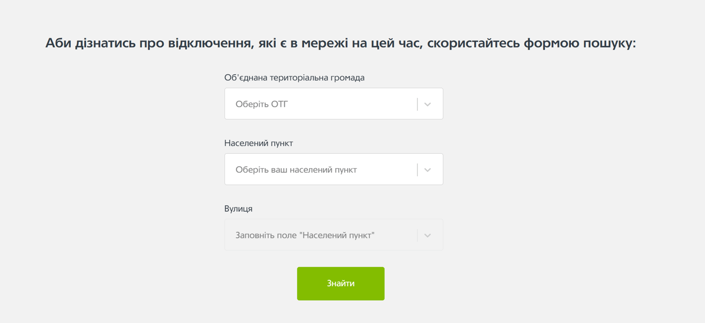The height and width of the screenshot is (323, 705).
Task: Click the Вулиця label above the street field
Action: [238, 208]
